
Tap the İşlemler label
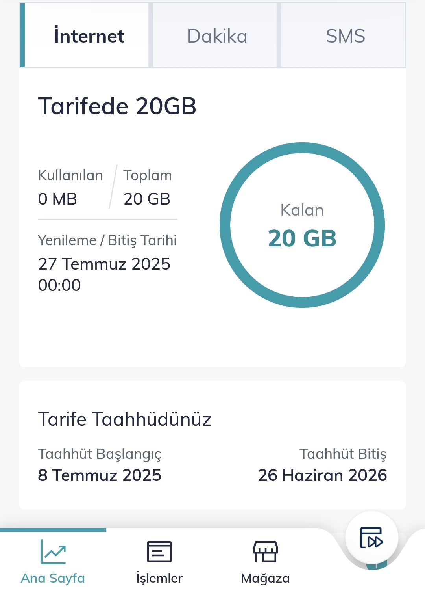[159, 578]
